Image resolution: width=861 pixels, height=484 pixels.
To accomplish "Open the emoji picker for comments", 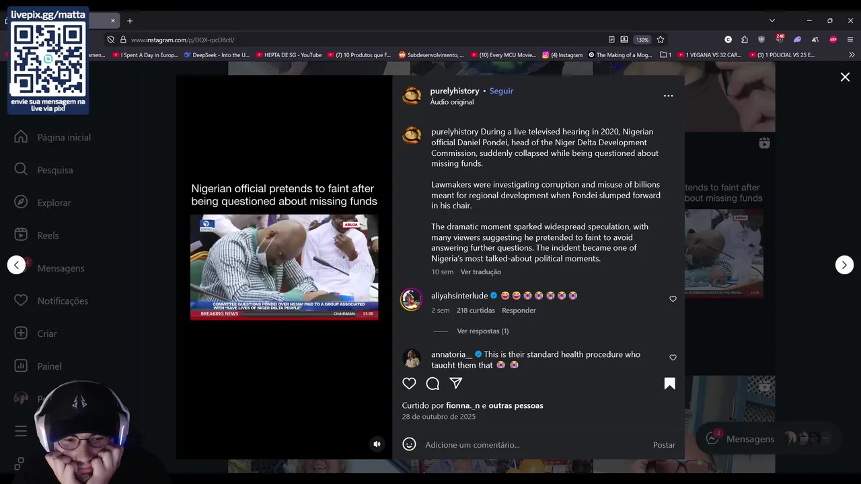I will point(409,444).
